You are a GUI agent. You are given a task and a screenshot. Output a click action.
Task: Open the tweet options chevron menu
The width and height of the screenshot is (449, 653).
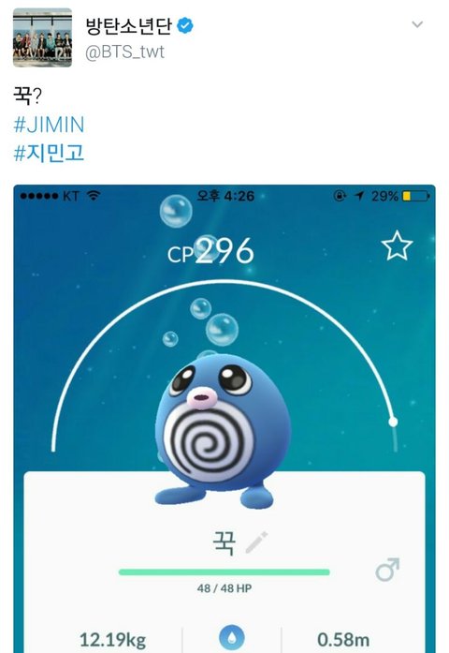[x=417, y=24]
